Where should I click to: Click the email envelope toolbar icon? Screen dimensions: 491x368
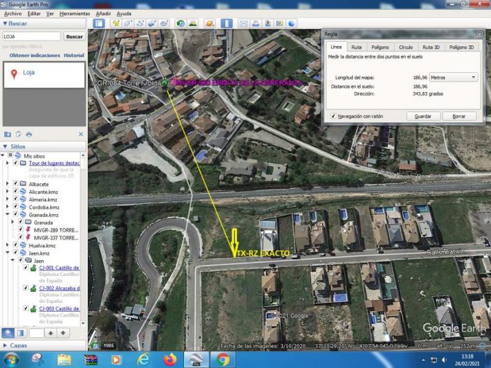coord(244,23)
